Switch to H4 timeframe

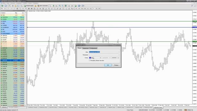[x=91, y=9]
